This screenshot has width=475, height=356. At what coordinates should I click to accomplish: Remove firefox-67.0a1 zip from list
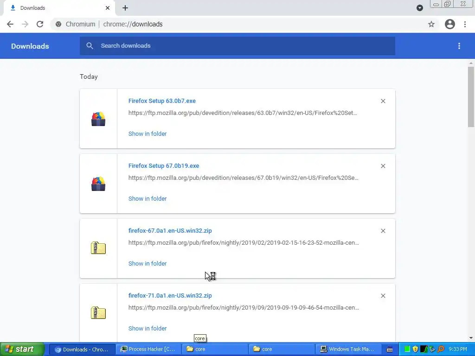[383, 231]
